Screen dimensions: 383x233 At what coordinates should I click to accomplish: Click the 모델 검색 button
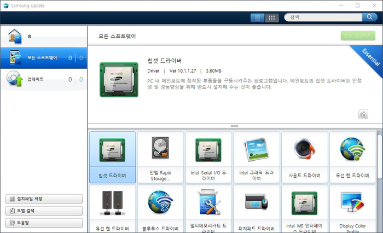tap(44, 211)
